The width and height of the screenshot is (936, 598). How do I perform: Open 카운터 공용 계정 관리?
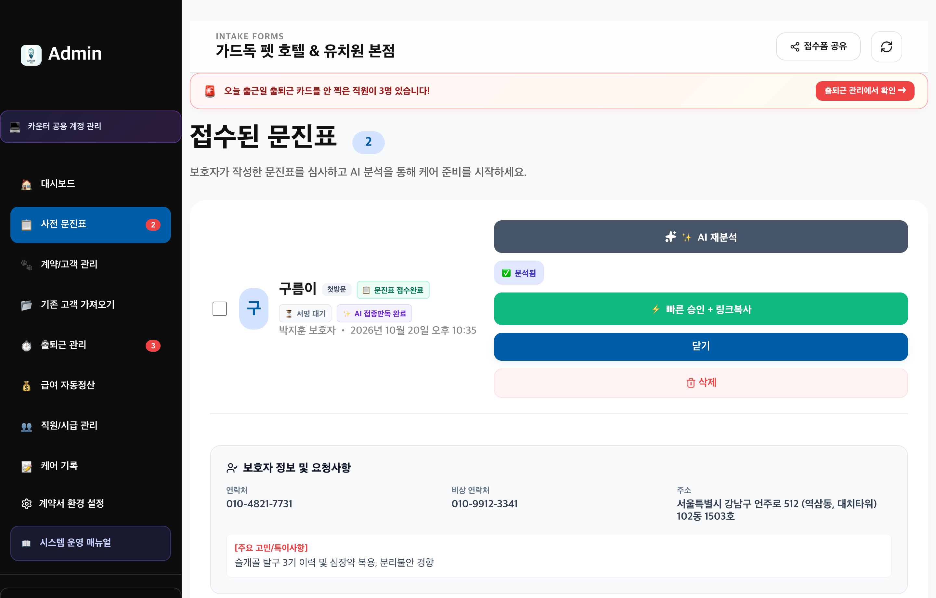[x=91, y=127]
